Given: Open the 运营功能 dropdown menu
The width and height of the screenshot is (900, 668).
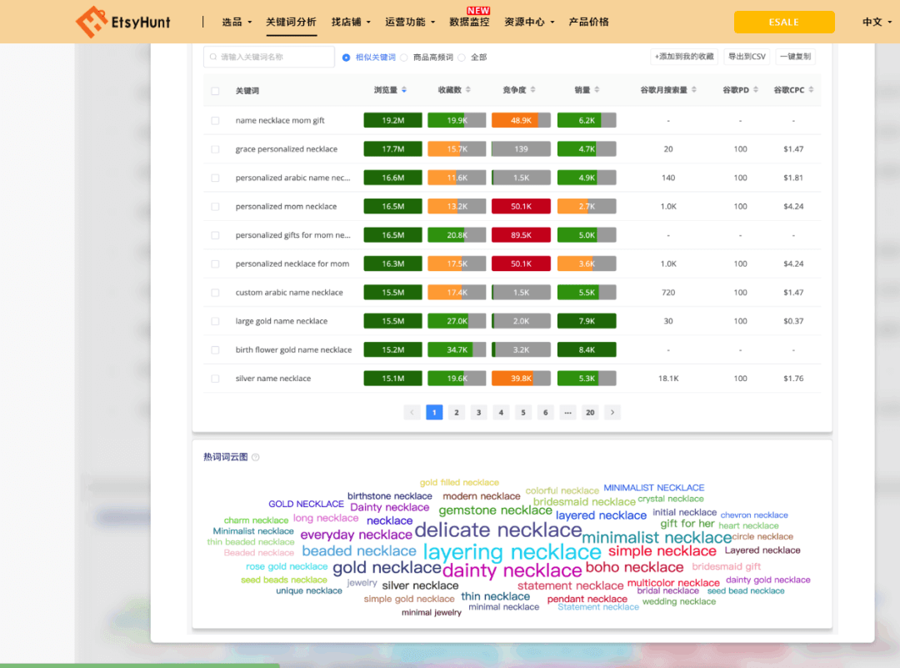Looking at the screenshot, I should click(411, 22).
